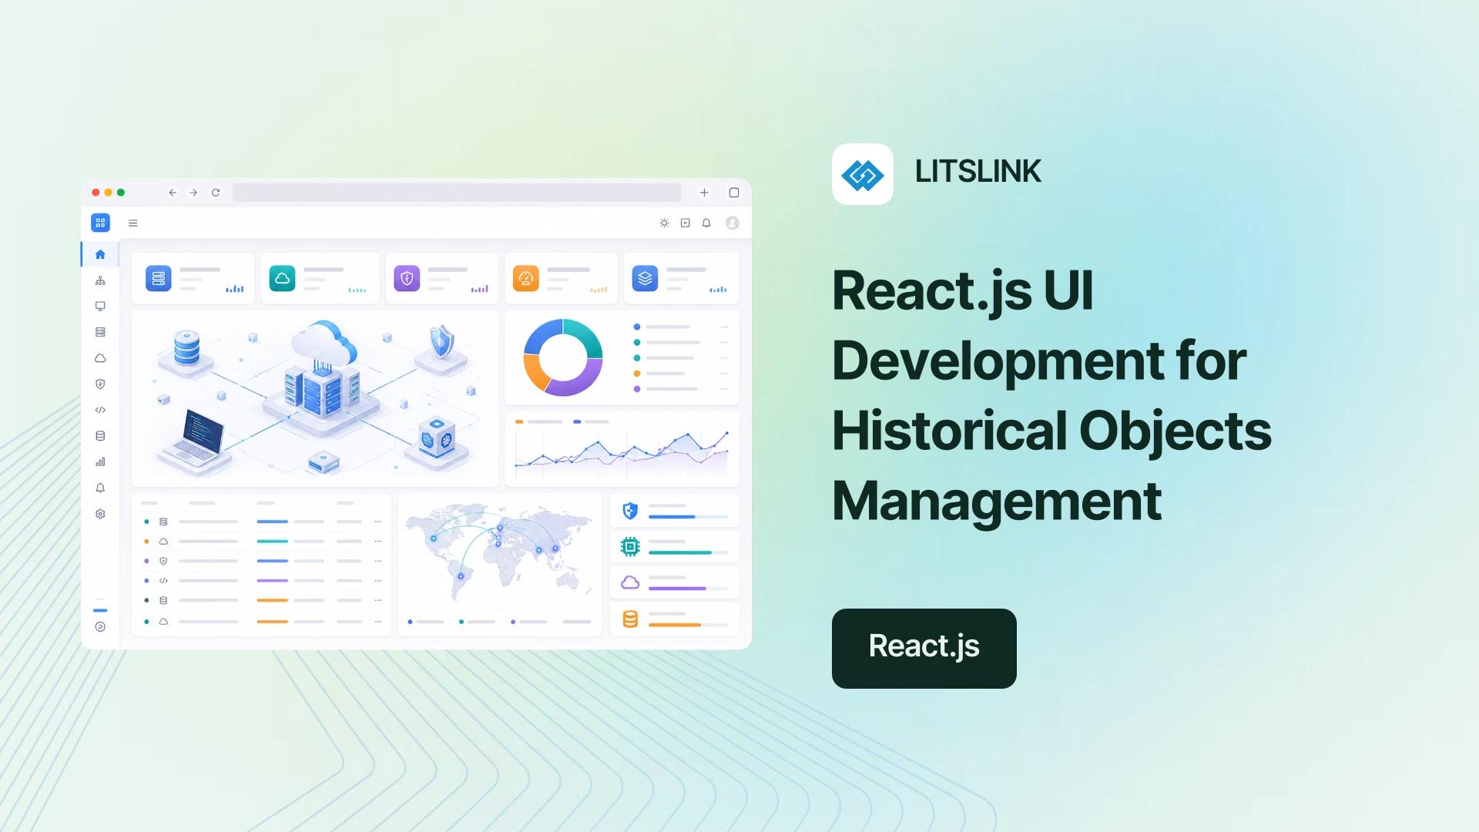Image resolution: width=1479 pixels, height=832 pixels.
Task: Click the donut chart
Action: (563, 357)
